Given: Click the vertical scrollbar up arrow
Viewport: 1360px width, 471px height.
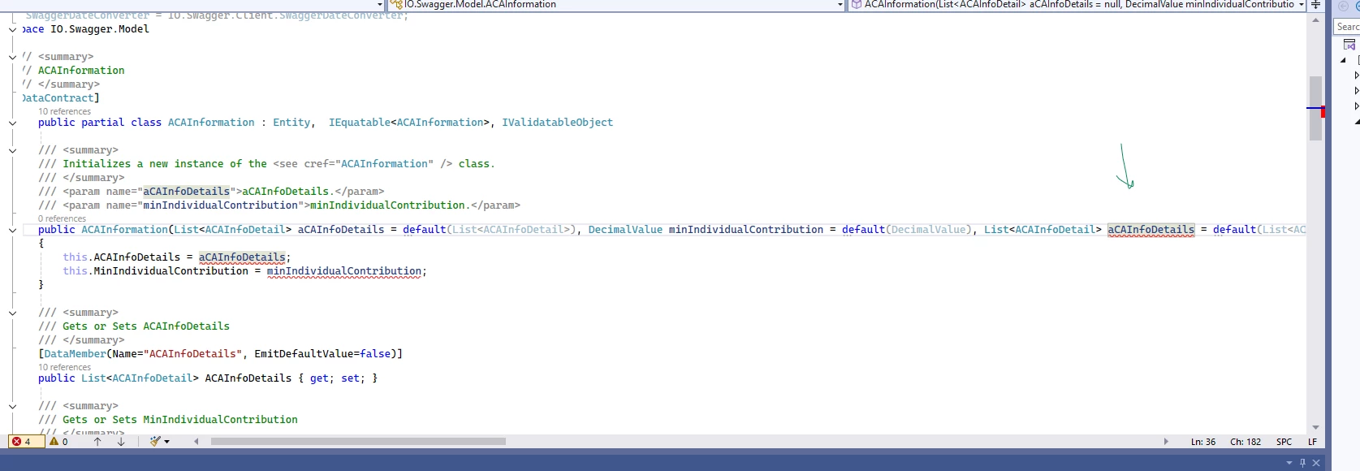Looking at the screenshot, I should 1315,19.
